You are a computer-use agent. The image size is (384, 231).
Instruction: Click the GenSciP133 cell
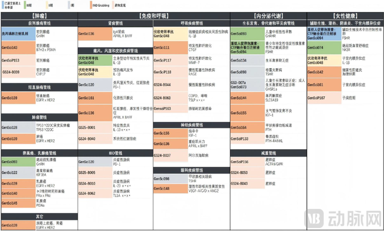click(247, 139)
